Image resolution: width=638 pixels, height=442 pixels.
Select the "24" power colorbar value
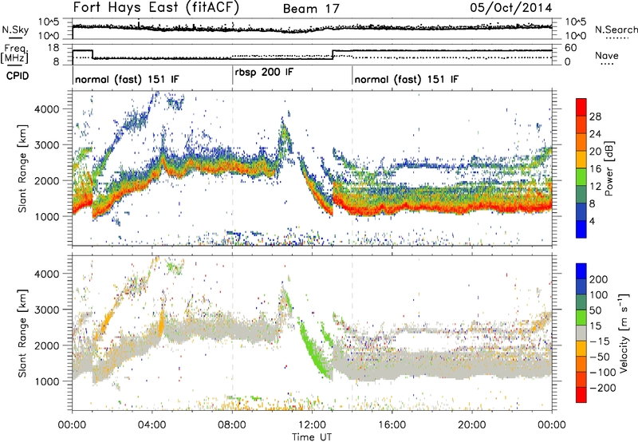(595, 134)
